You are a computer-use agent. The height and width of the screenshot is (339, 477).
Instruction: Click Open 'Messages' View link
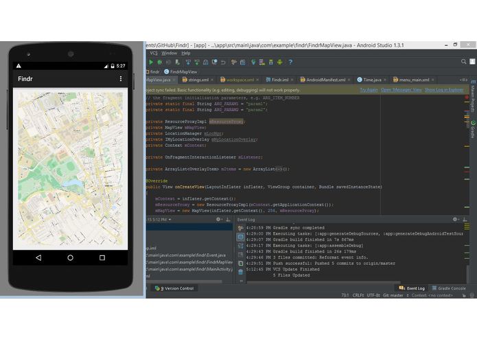pyautogui.click(x=402, y=90)
